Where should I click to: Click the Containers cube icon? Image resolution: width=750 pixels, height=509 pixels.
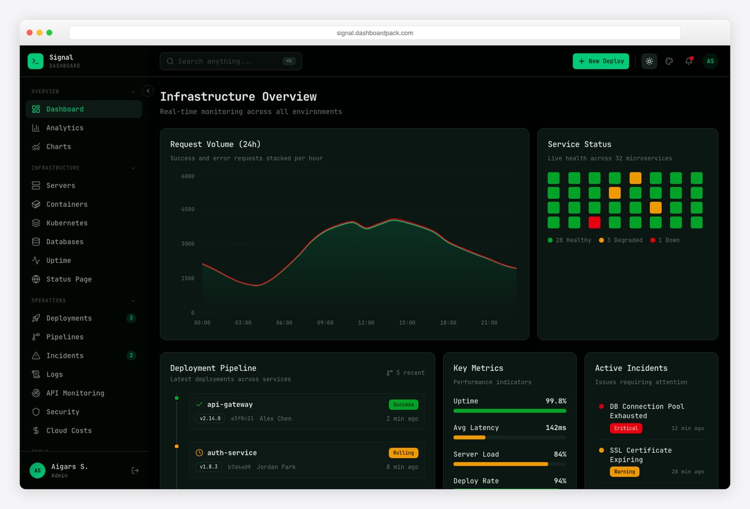coord(36,204)
